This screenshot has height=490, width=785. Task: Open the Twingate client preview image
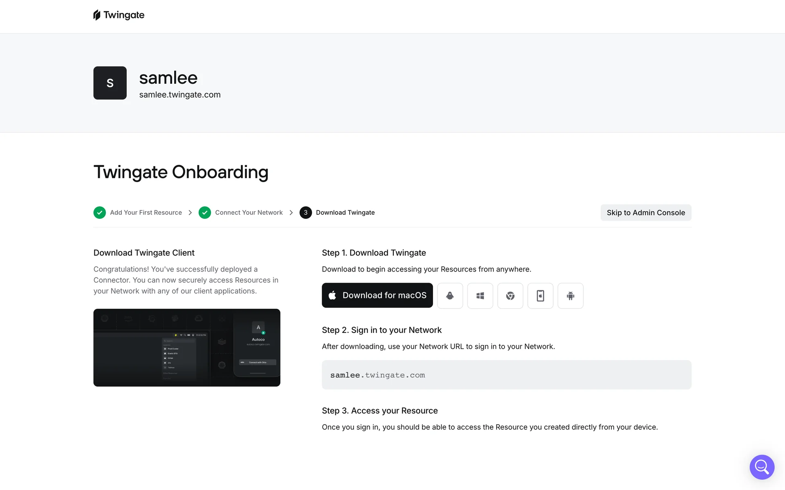(x=187, y=347)
